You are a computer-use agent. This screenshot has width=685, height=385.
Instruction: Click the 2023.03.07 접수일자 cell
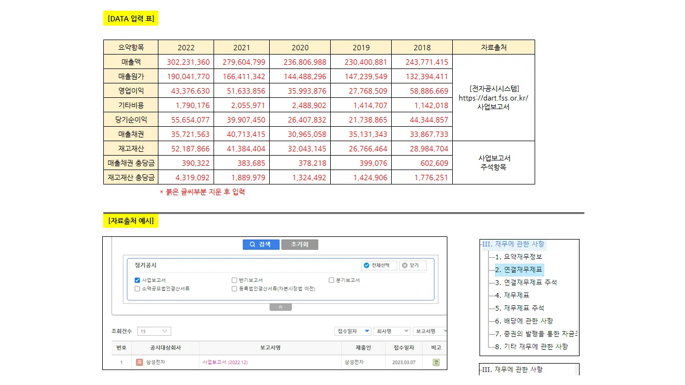tap(404, 362)
